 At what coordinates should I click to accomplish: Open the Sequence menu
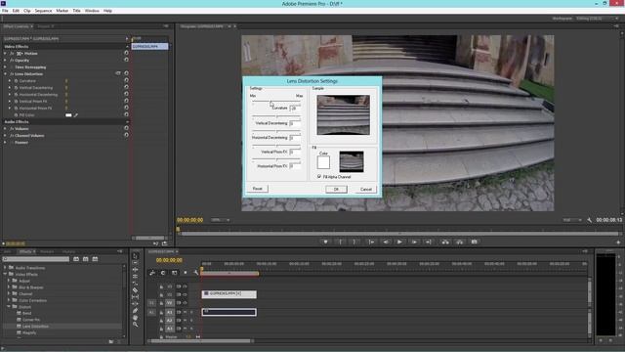point(43,11)
